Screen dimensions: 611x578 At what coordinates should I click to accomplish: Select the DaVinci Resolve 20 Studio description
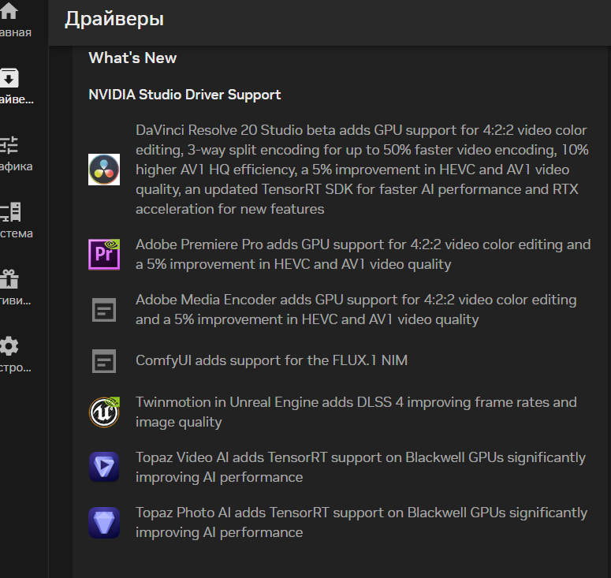(362, 170)
